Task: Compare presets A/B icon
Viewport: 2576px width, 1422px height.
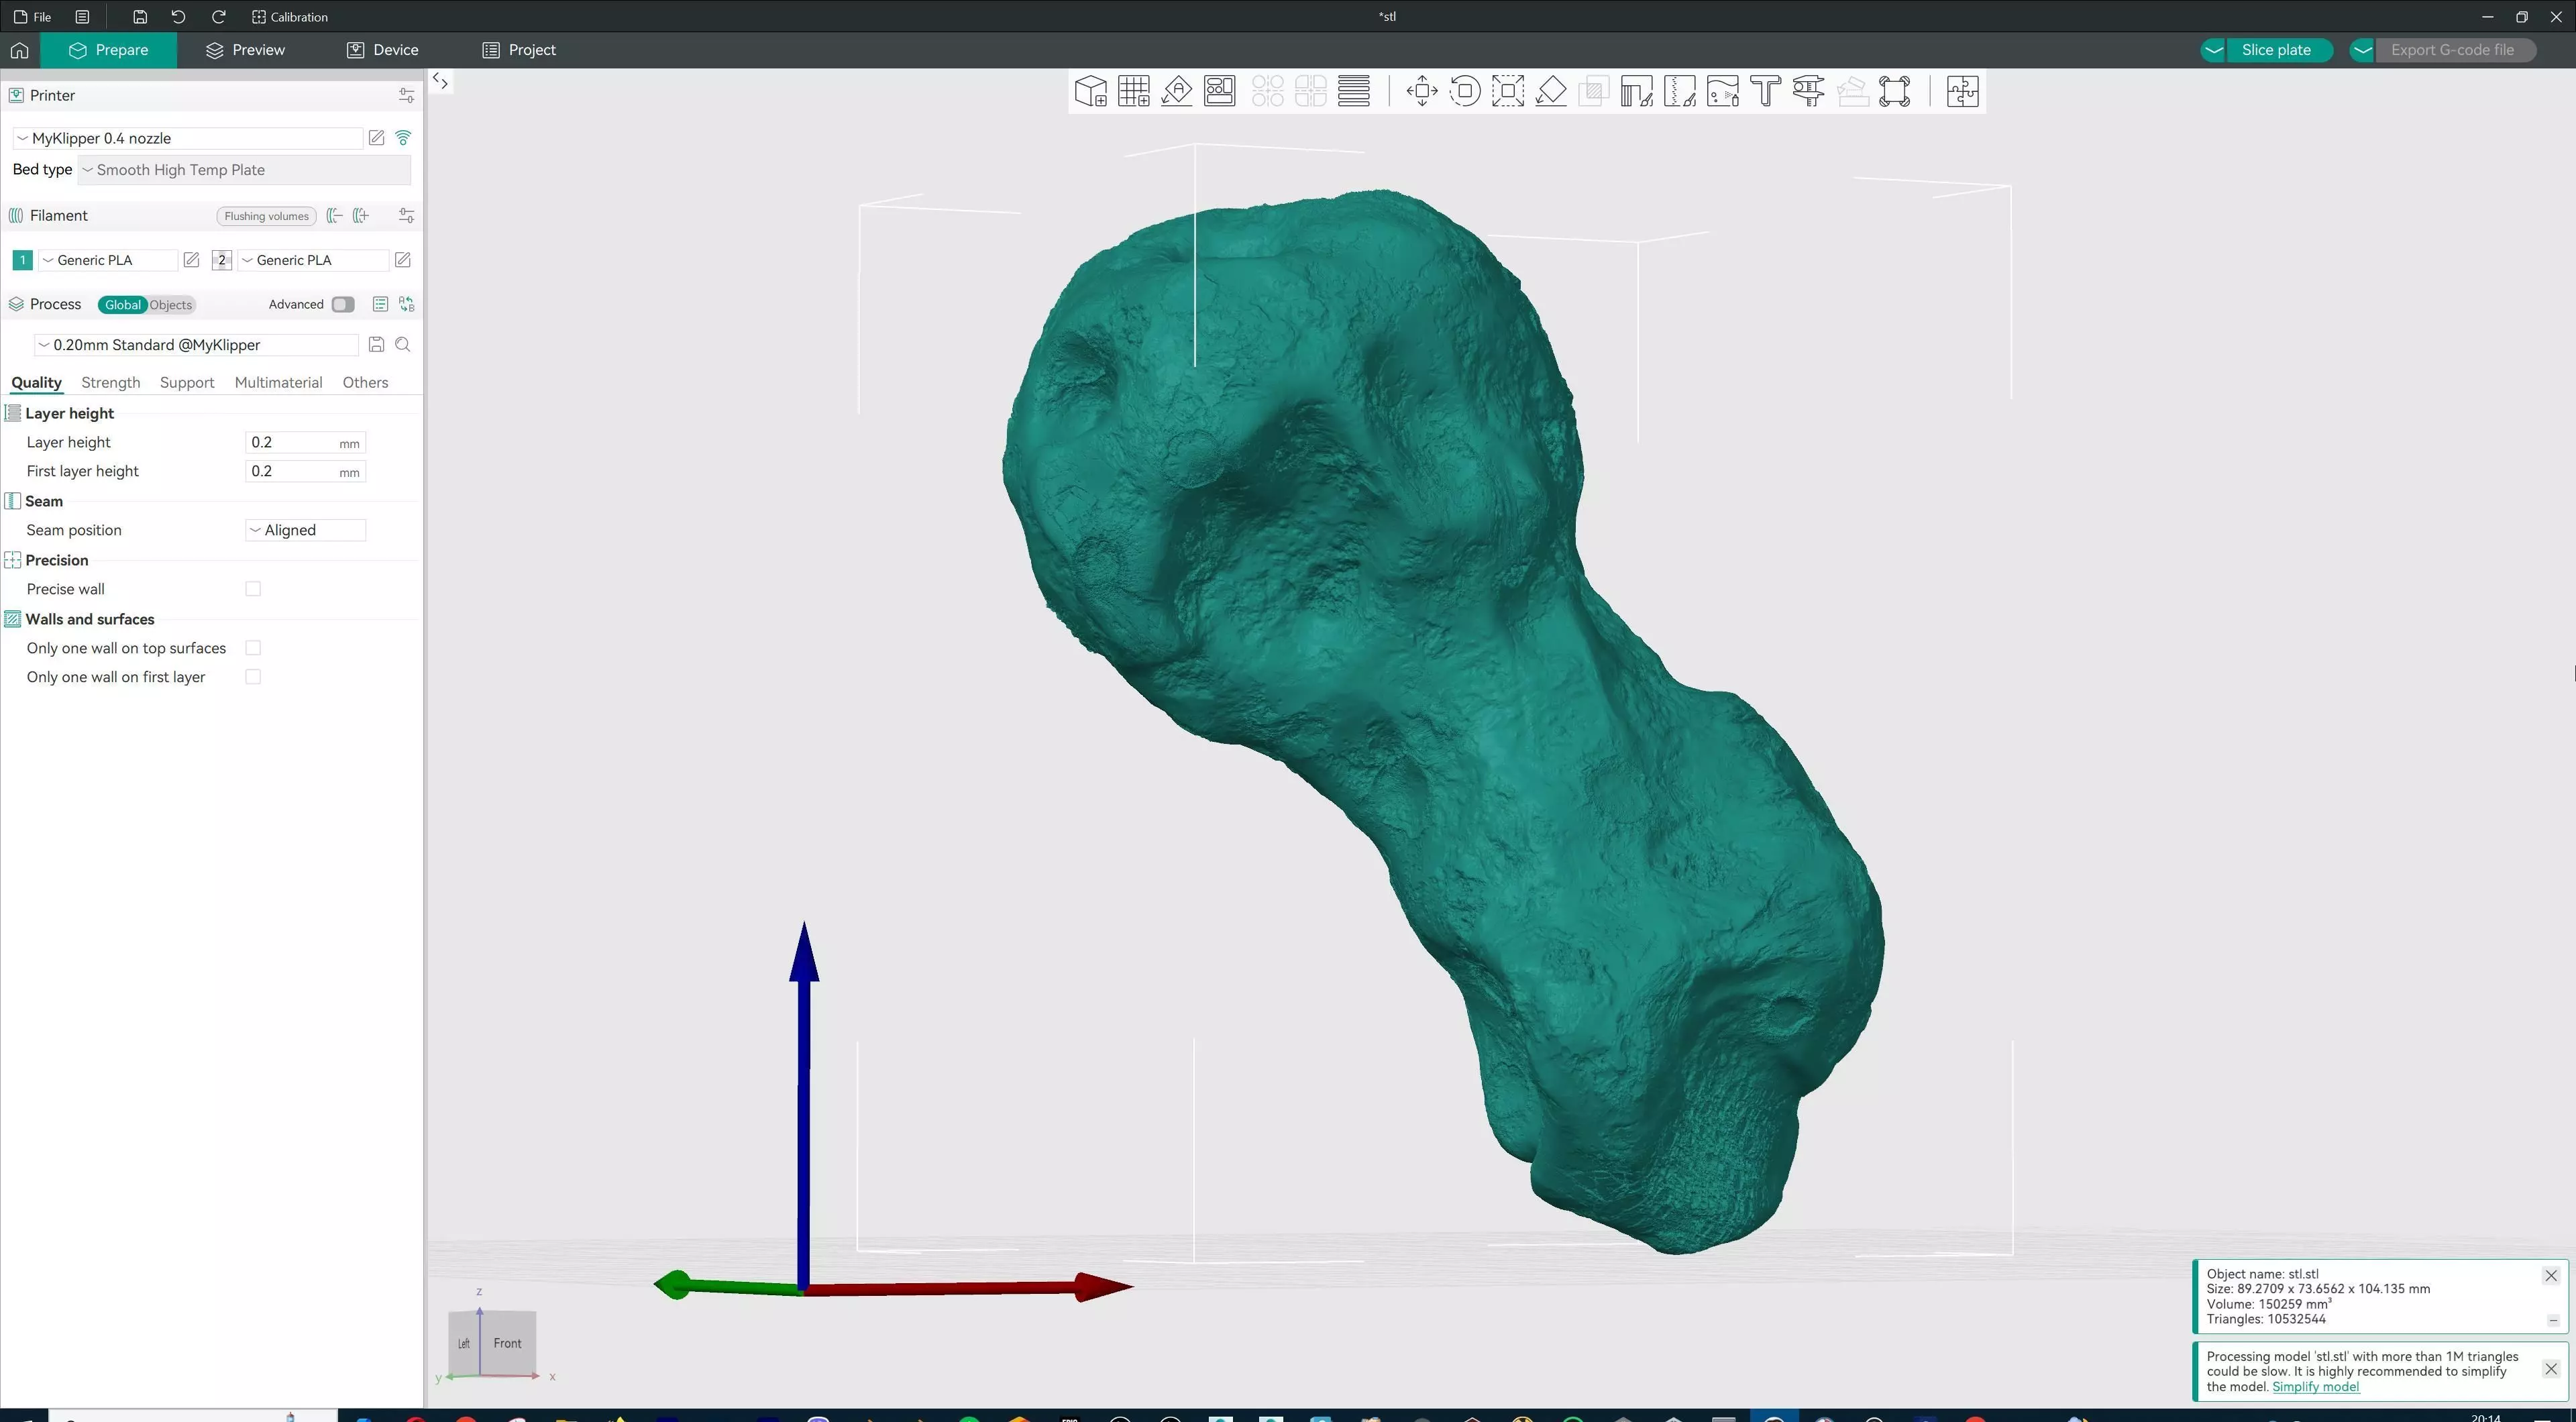Action: (406, 304)
